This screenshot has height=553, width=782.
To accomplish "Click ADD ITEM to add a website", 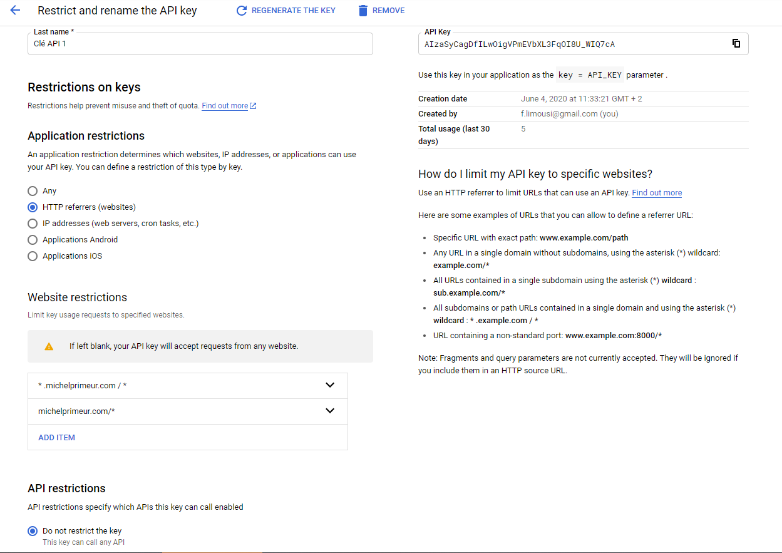I will [x=56, y=438].
